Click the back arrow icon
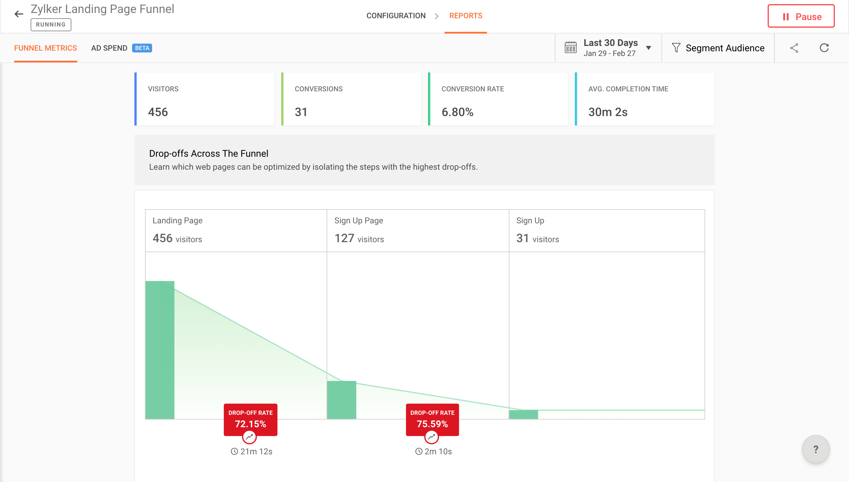The image size is (849, 482). (19, 14)
